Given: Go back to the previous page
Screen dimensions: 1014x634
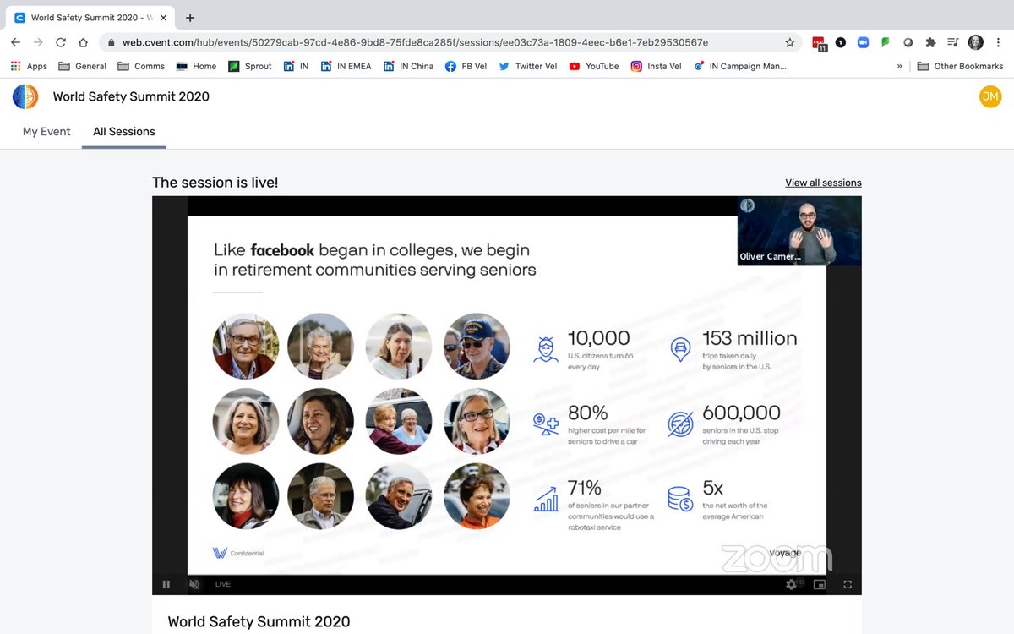Looking at the screenshot, I should (15, 42).
